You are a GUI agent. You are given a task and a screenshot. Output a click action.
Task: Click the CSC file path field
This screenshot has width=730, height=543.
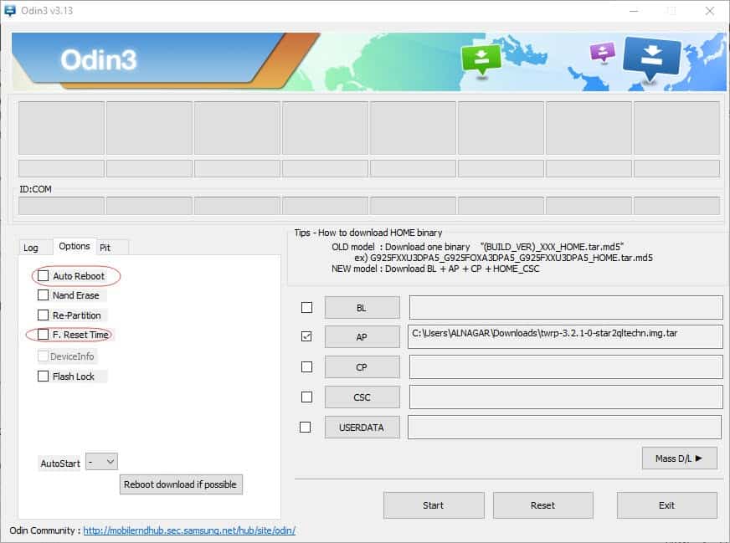566,397
